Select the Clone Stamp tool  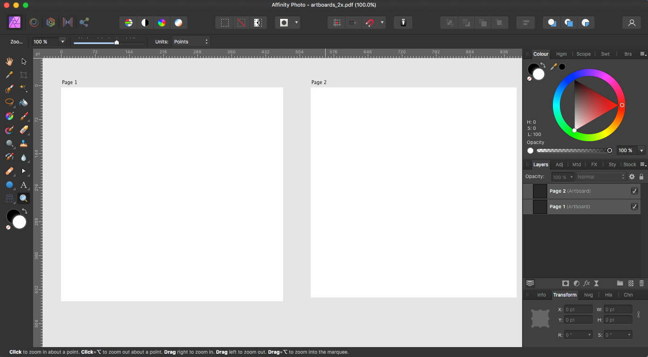click(24, 143)
